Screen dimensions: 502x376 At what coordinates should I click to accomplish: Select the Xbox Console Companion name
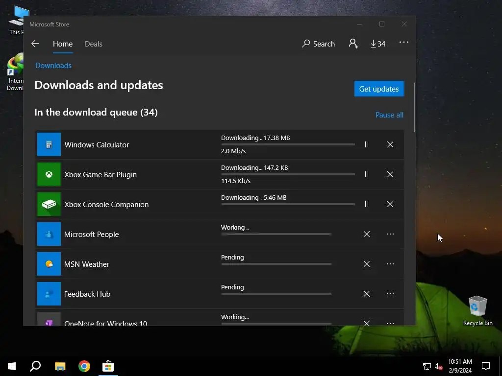click(x=106, y=204)
